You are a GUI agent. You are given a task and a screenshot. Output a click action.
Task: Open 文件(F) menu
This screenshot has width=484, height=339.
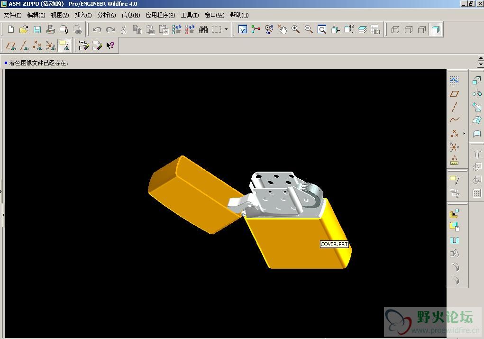12,15
